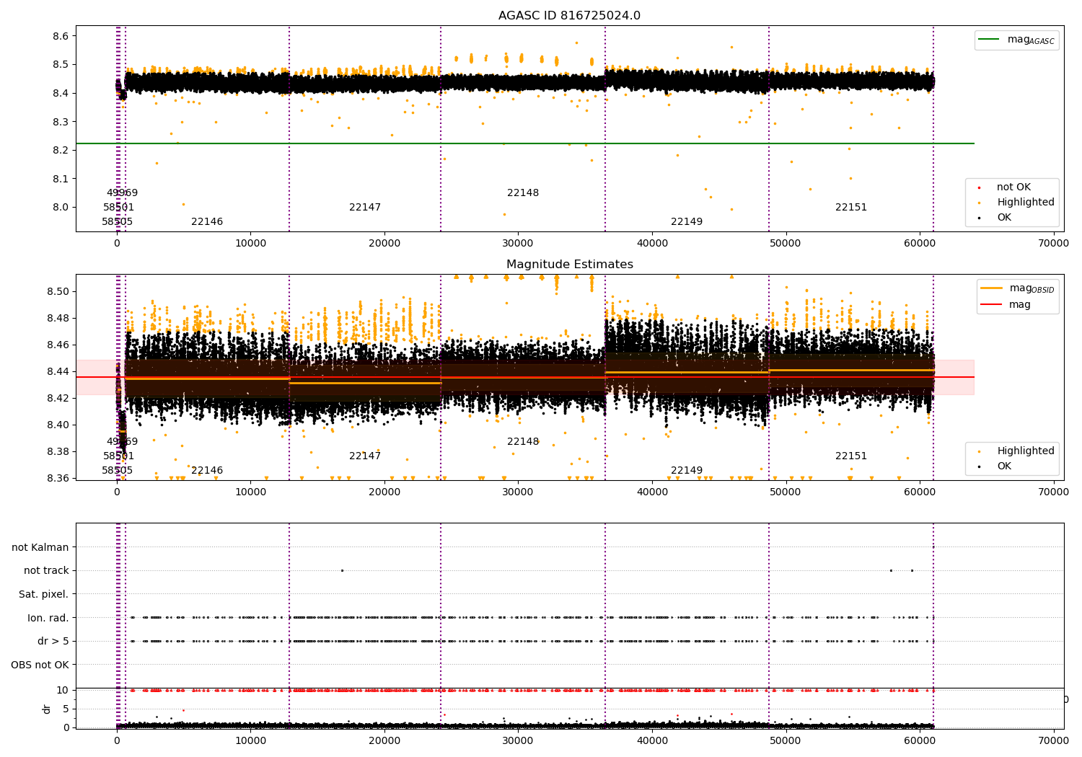The width and height of the screenshot is (1082, 757).
Task: Click obsid label 22147 in middle plot
Action: coord(365,456)
